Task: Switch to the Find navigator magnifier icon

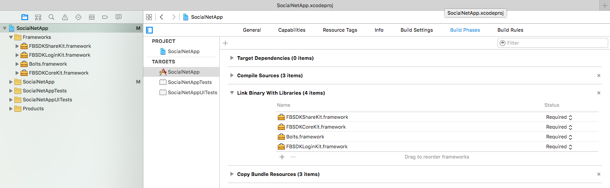Action: pyautogui.click(x=51, y=17)
